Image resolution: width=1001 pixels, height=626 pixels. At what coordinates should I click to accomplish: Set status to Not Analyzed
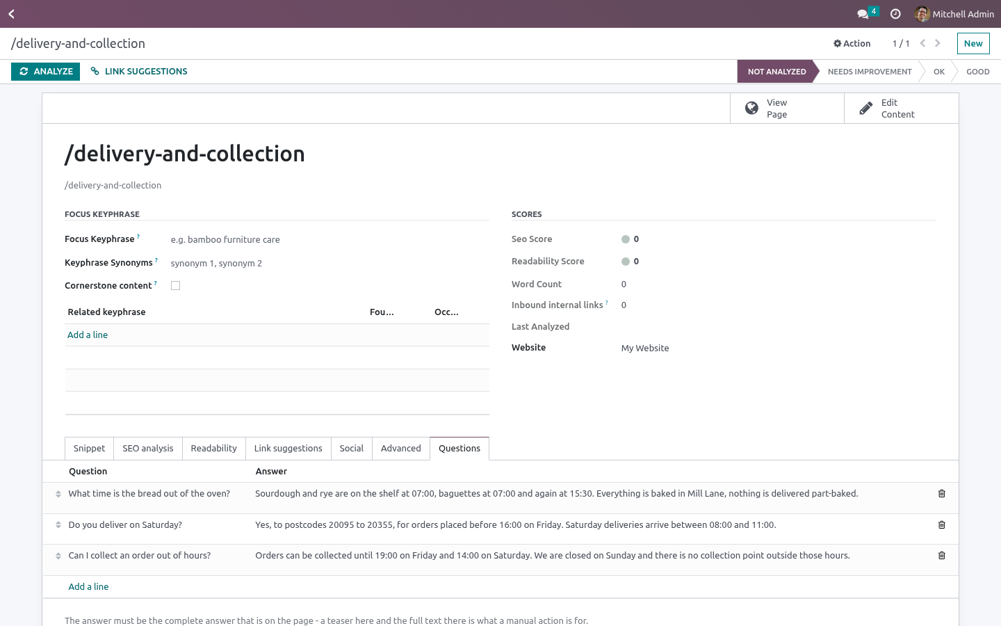(x=776, y=72)
